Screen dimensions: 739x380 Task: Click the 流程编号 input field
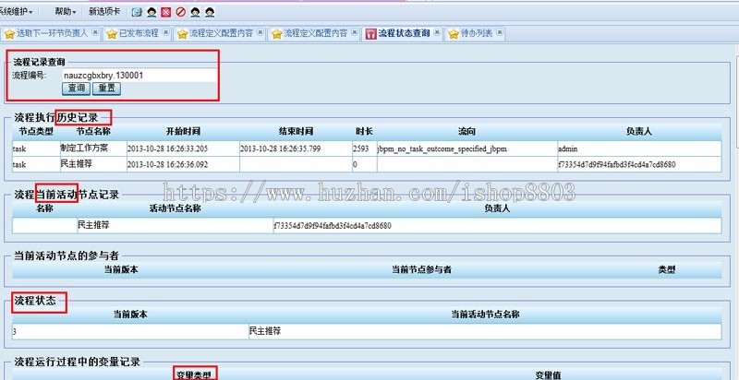pos(139,76)
